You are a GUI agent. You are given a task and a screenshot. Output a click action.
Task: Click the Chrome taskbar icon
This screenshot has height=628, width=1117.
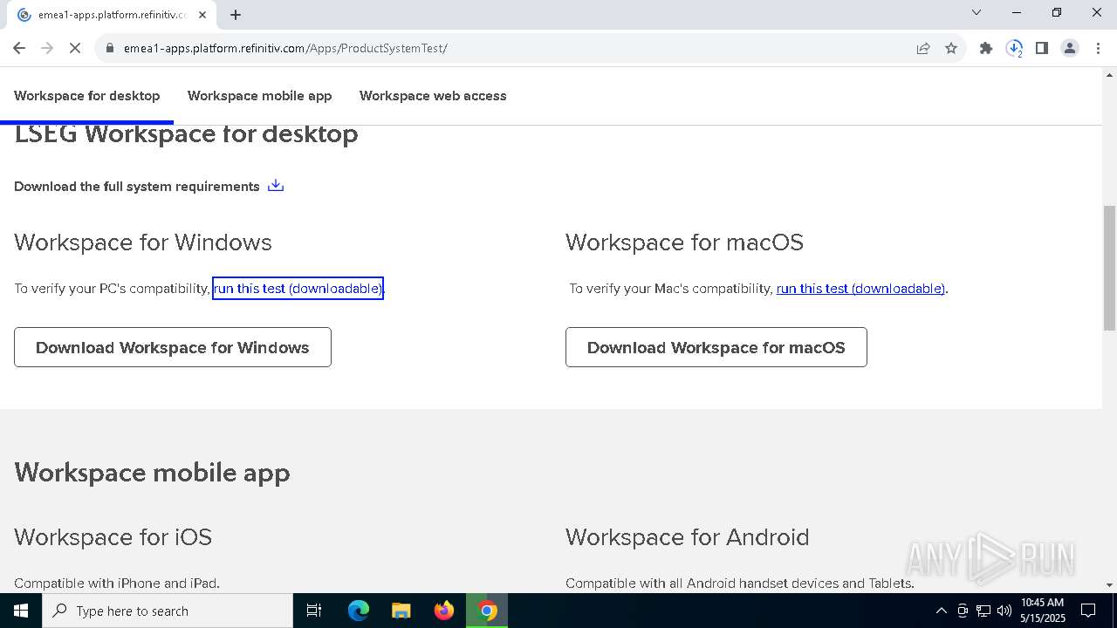point(487,611)
